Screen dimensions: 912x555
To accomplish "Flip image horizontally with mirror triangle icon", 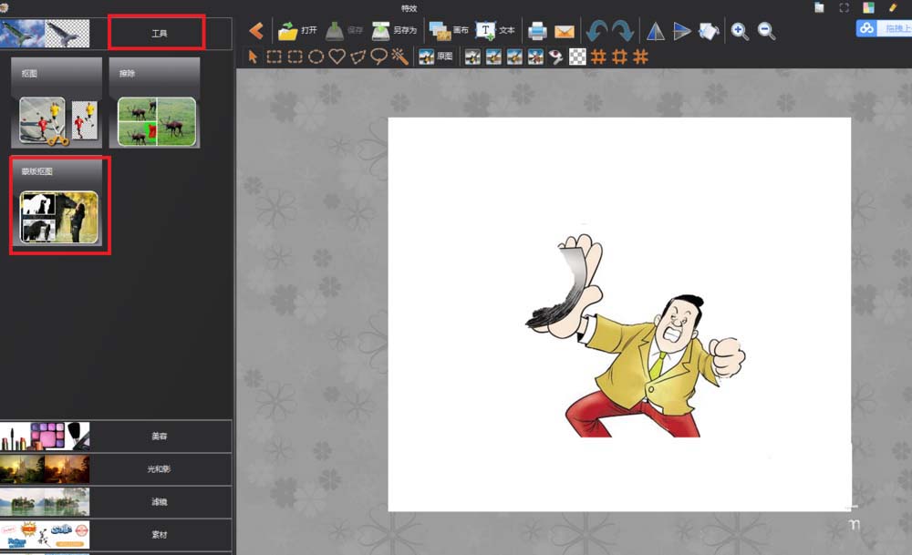I will 656,31.
